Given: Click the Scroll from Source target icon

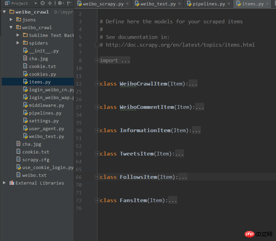Looking at the screenshot, I should click(x=43, y=3).
